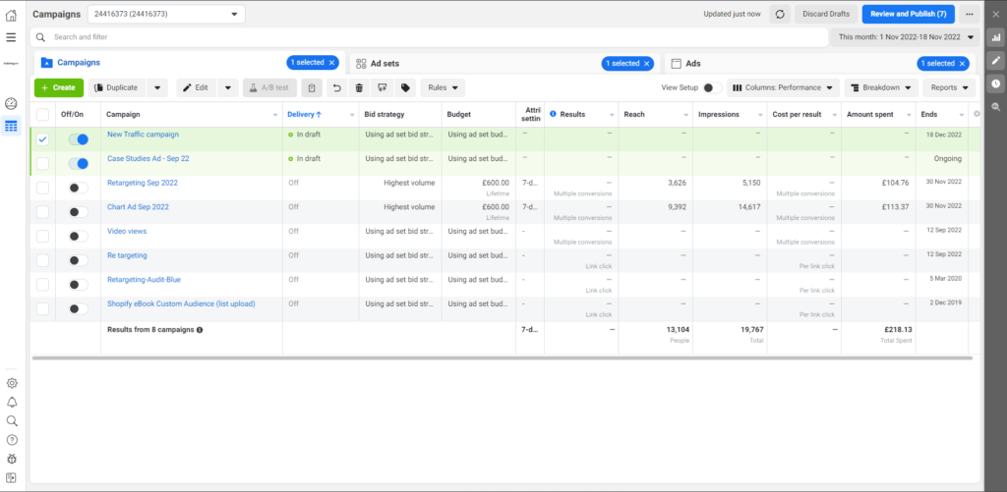Open the home icon in left sidebar

pos(11,15)
